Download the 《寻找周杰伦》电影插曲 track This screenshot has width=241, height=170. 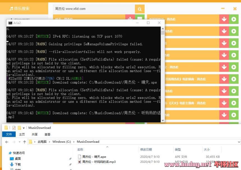[224, 79]
